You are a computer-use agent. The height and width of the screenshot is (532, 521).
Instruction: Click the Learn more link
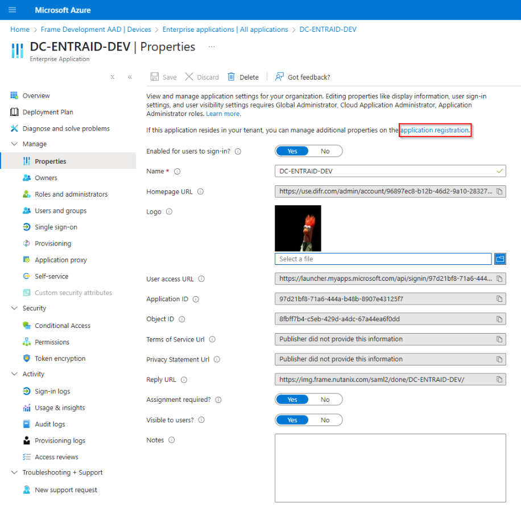coord(224,114)
